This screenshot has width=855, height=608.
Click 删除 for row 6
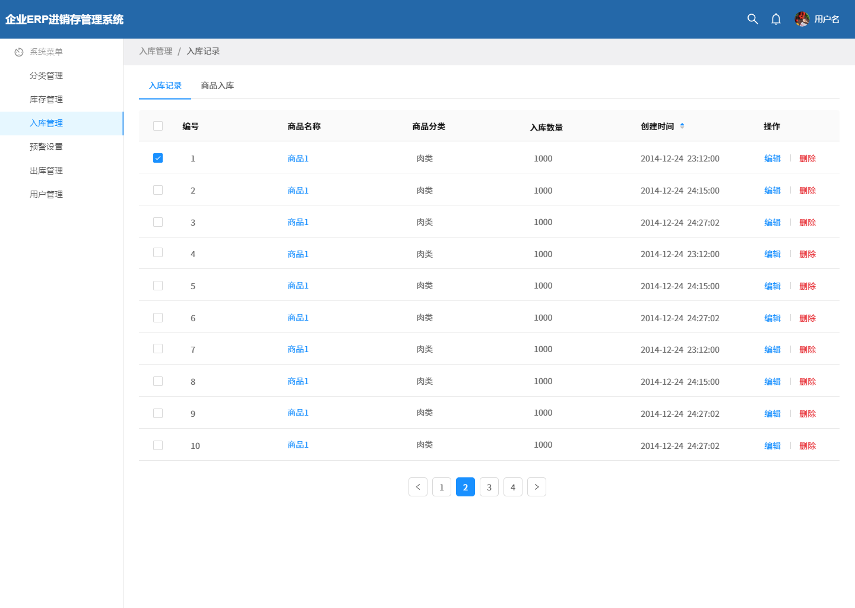tap(807, 318)
